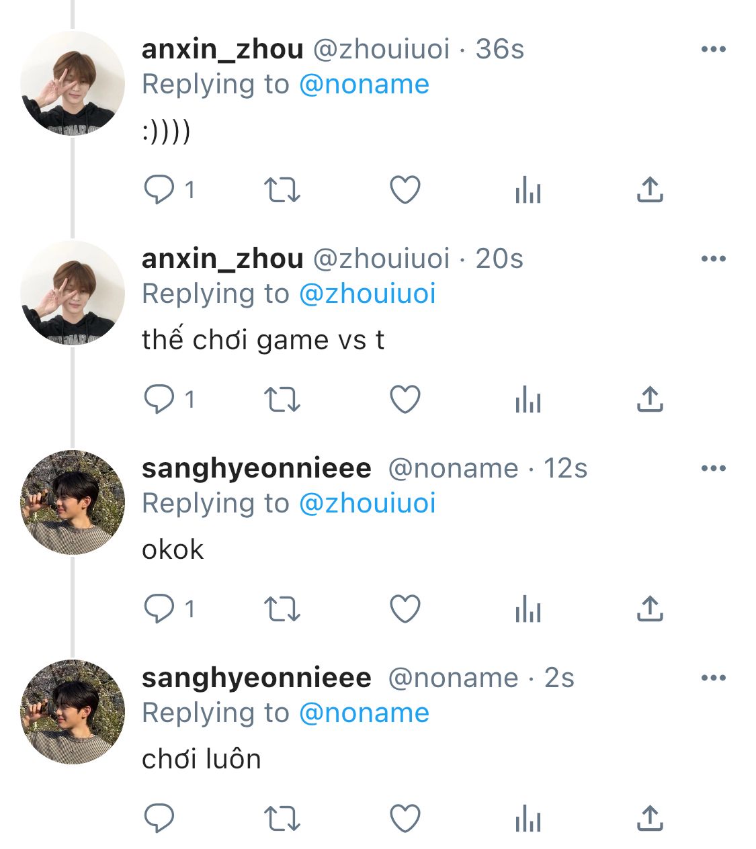756x849 pixels.
Task: Open more options on the "okok" tweet
Action: (713, 468)
